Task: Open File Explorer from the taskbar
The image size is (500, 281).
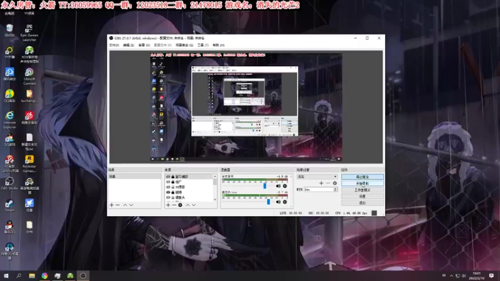Action: [x=32, y=275]
